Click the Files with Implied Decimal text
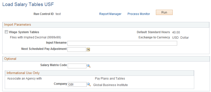The height and width of the screenshot is (92, 211). coord(36,37)
